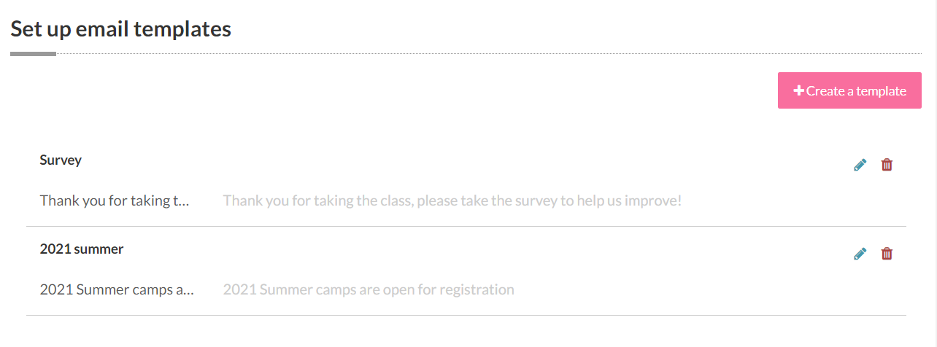Click 'template' text inside the pink button
This screenshot has width=937, height=347.
(x=882, y=91)
